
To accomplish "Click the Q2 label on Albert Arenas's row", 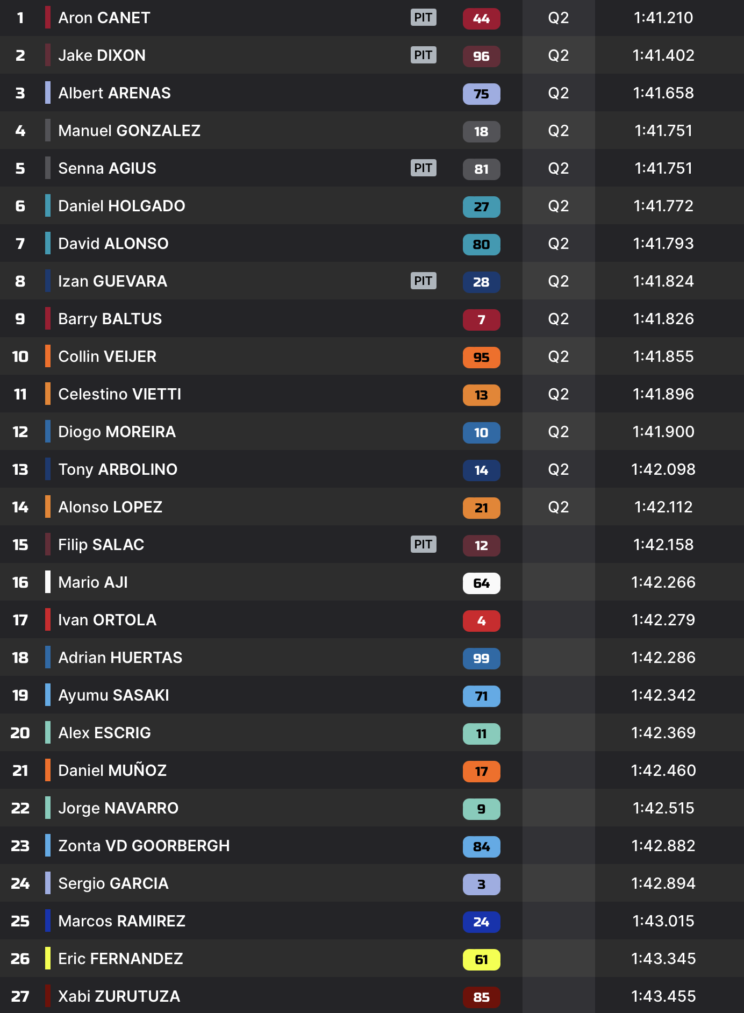I will (x=558, y=93).
